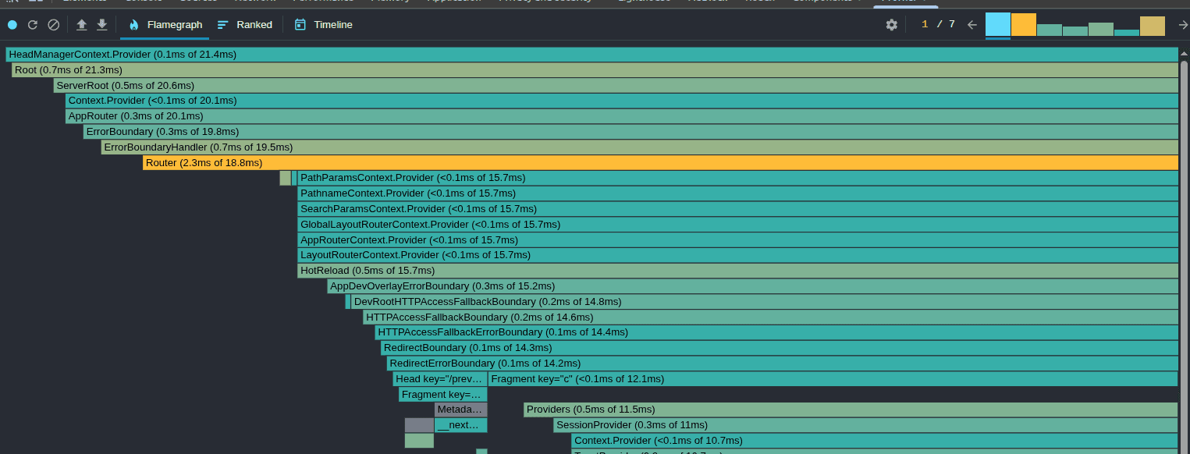Select the Flamegraph tab

[165, 25]
